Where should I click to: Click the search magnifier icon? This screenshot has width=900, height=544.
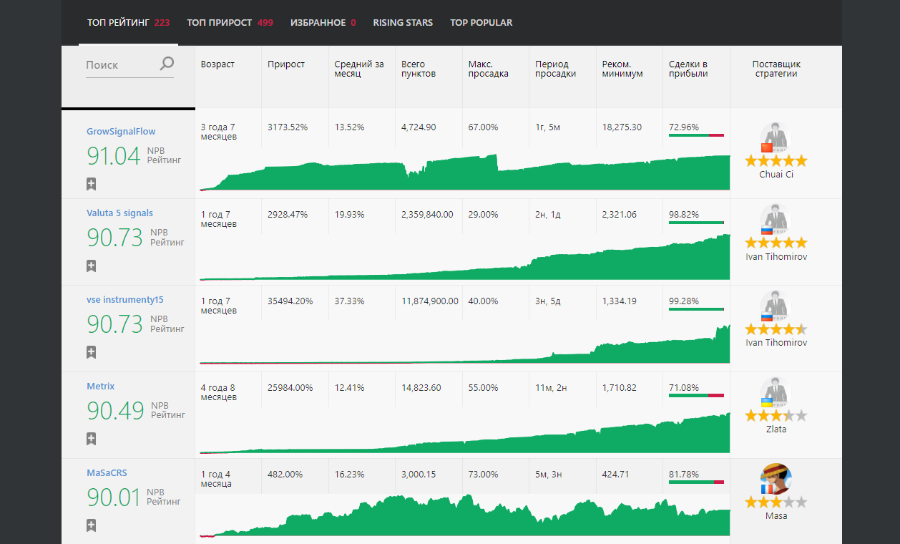point(167,64)
